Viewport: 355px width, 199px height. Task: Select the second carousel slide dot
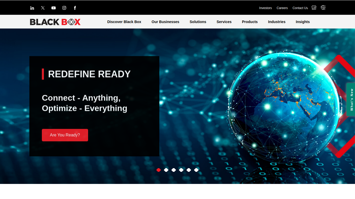pyautogui.click(x=166, y=170)
